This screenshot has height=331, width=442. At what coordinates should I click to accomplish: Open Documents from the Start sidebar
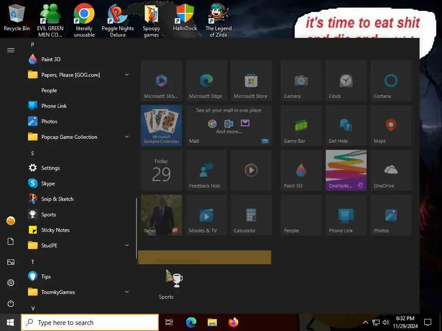11,241
